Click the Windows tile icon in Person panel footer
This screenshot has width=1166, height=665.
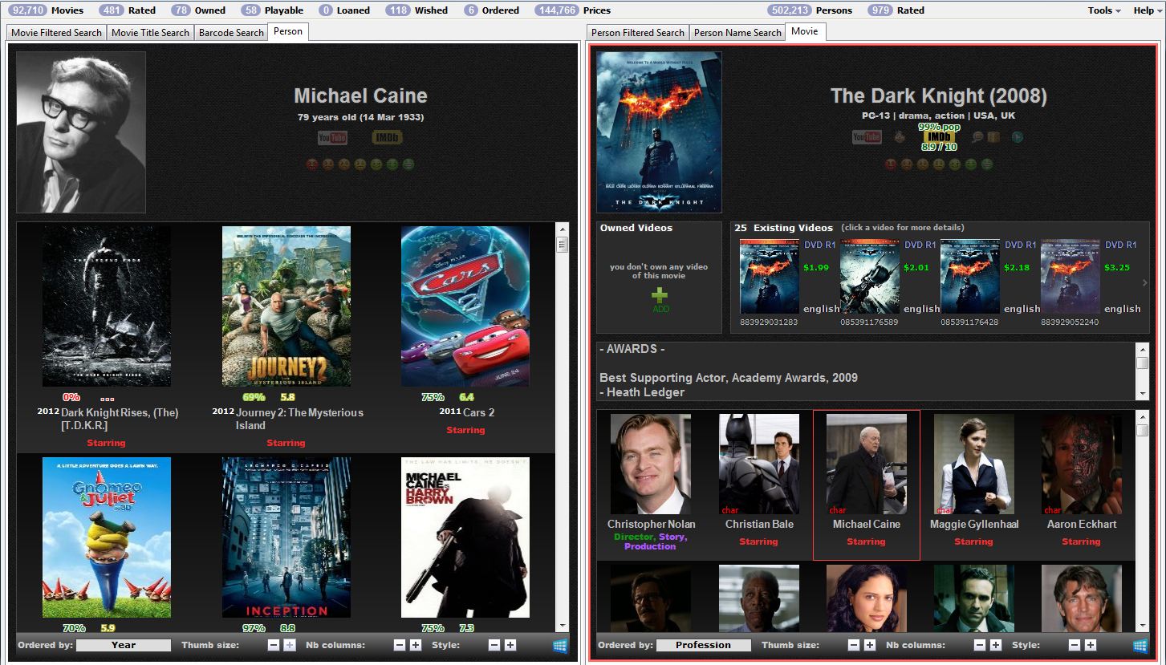[560, 645]
